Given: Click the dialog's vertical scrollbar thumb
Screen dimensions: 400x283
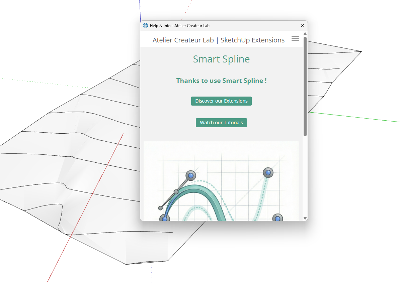Looking at the screenshot, I should pyautogui.click(x=305, y=86).
